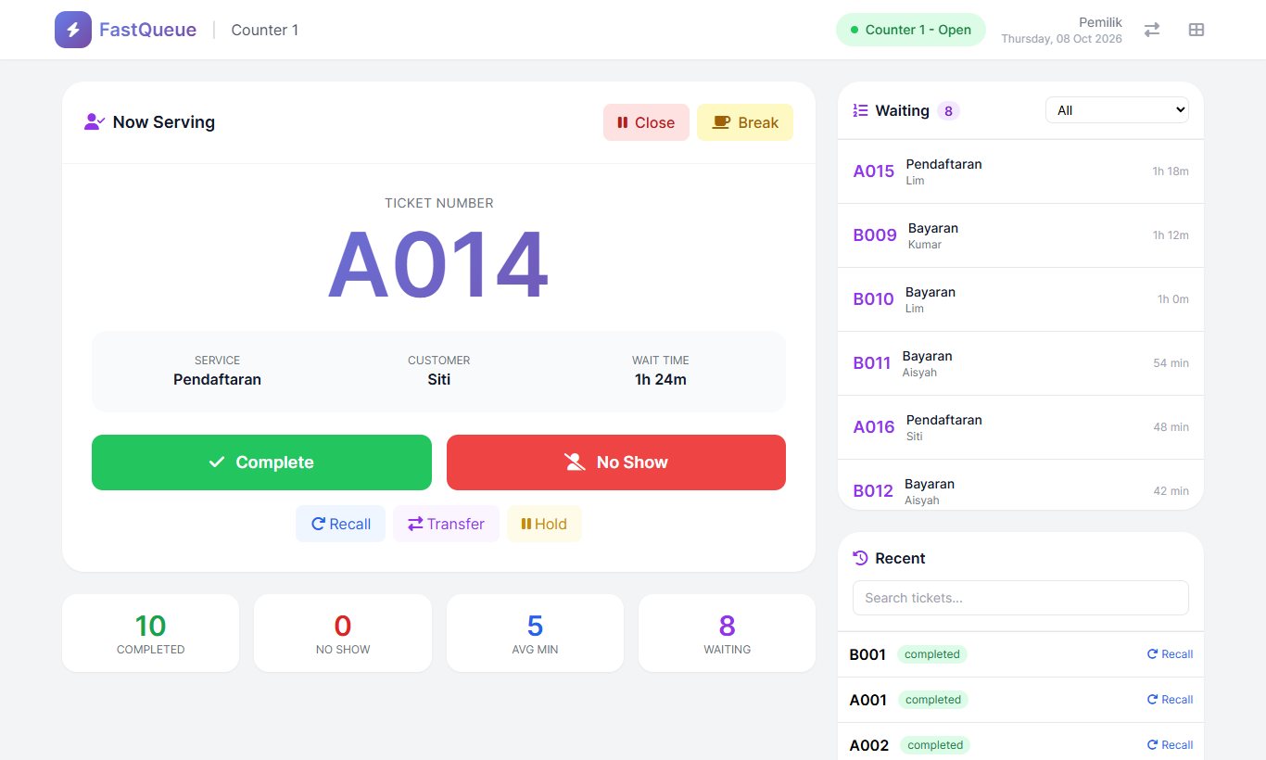1266x760 pixels.
Task: Click the service value Pendaftaran in ticket details
Action: (217, 379)
